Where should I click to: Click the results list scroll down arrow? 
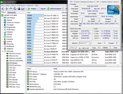[120, 63]
